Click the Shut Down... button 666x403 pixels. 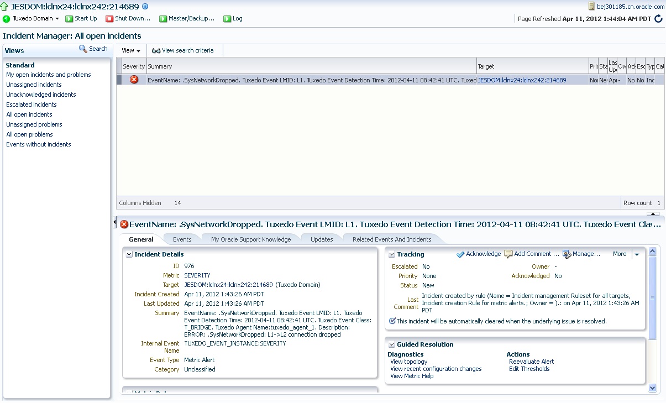[128, 19]
